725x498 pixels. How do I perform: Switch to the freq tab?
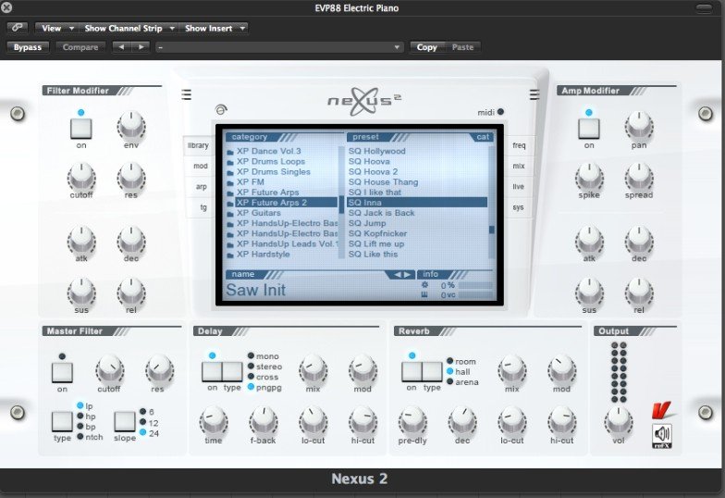click(x=519, y=145)
